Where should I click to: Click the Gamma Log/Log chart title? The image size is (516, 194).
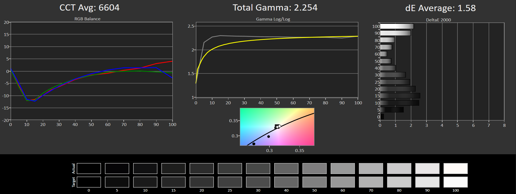(x=273, y=19)
